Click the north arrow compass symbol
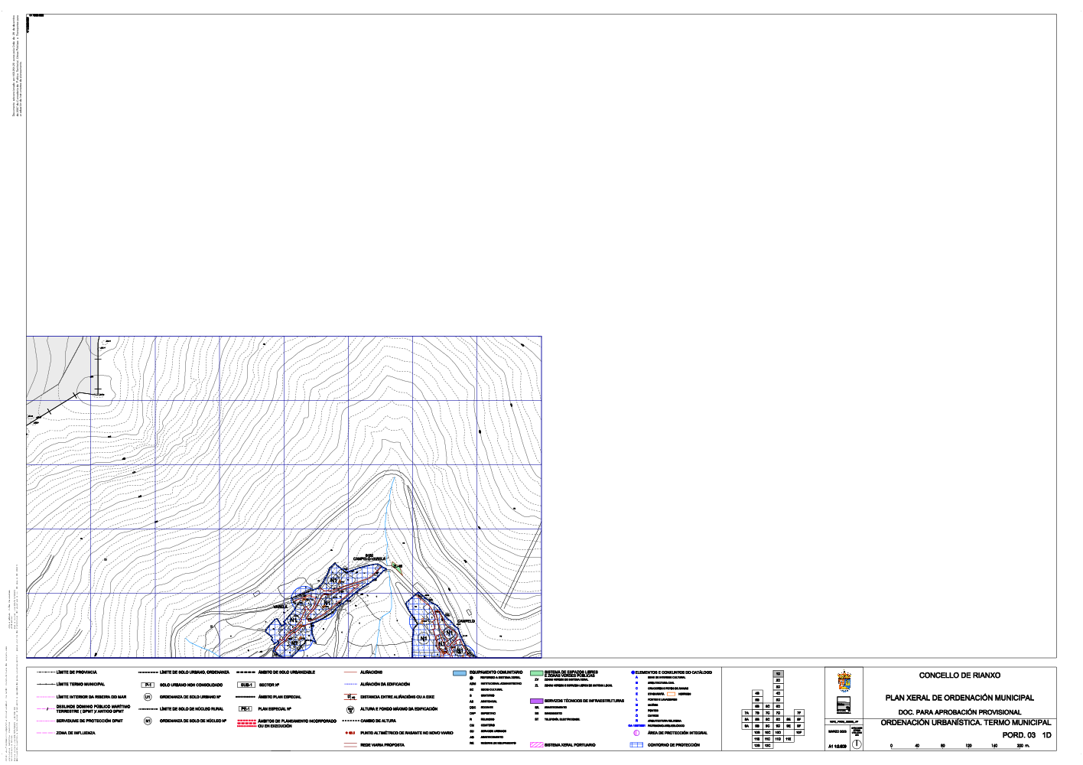The image size is (1083, 765). pos(857,744)
